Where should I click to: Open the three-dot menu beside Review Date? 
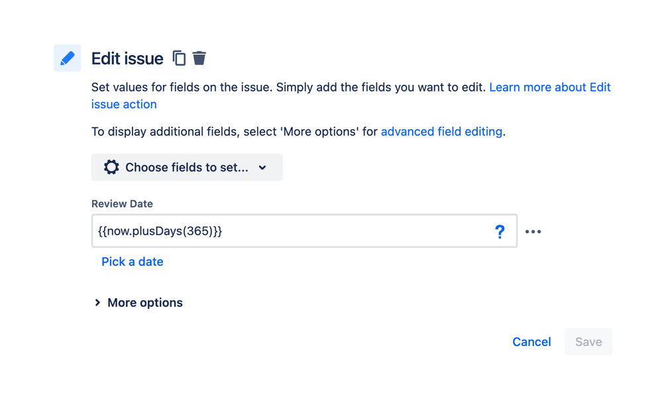[x=533, y=231]
